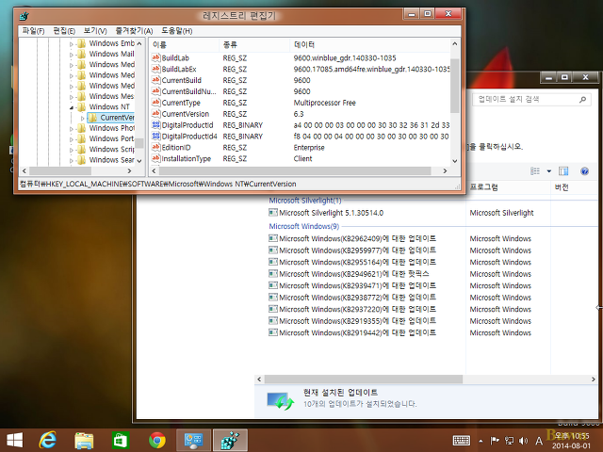The height and width of the screenshot is (452, 603).
Task: Click the CurrentBuild string value icon
Action: coord(155,80)
